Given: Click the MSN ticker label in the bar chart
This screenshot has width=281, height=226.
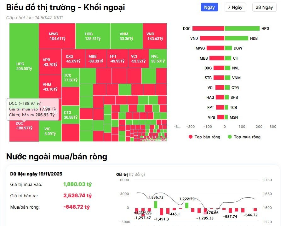Looking at the screenshot, I should [x=234, y=117].
